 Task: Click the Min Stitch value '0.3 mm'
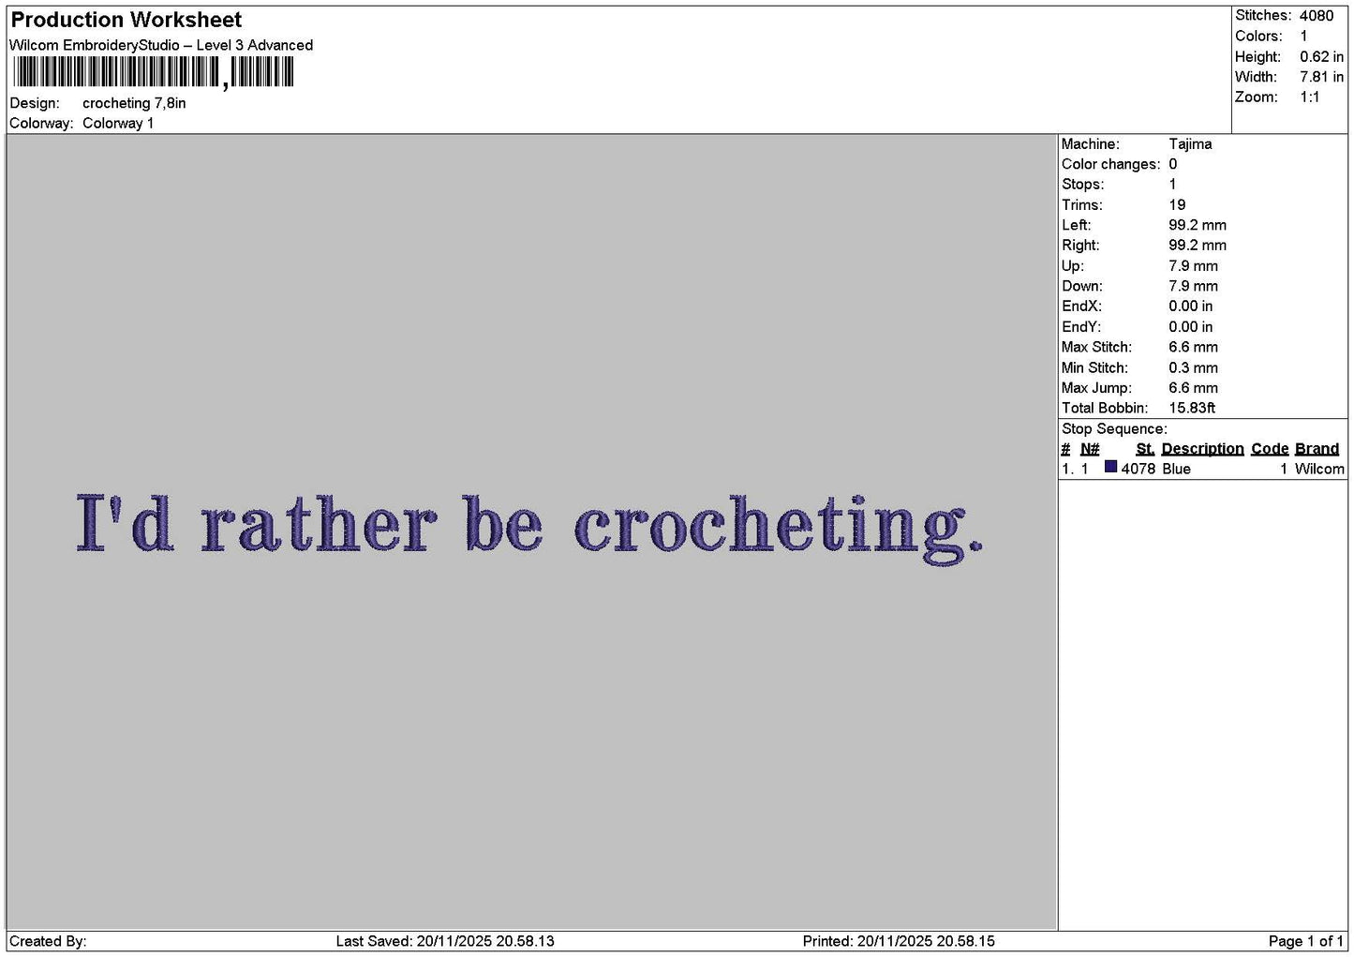click(1193, 367)
